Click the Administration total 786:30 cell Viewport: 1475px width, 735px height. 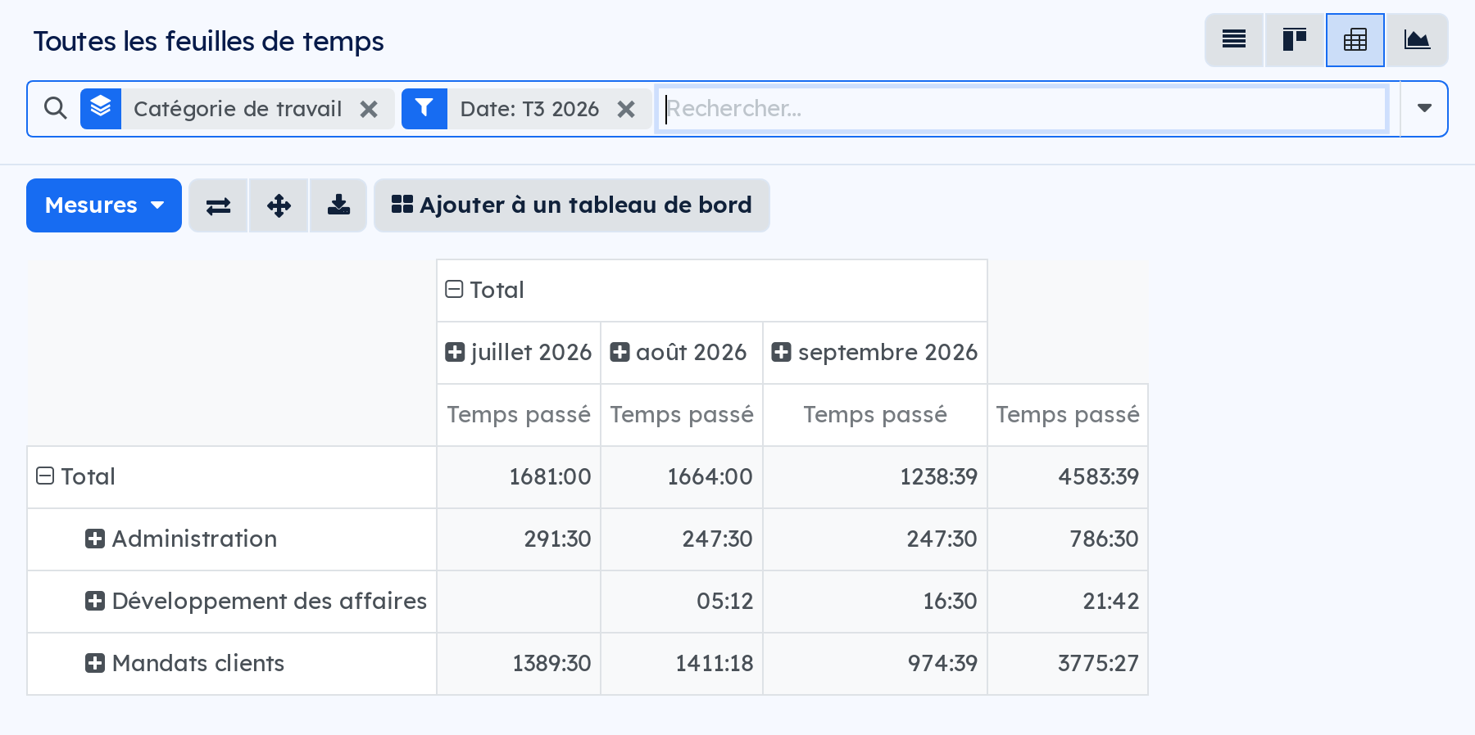click(1068, 539)
